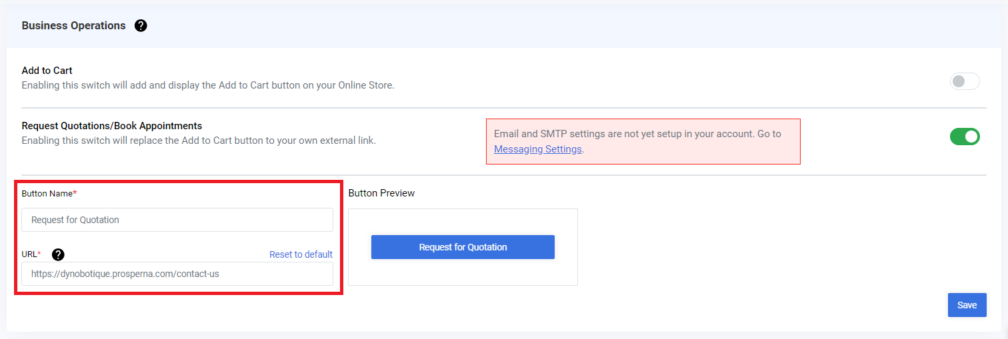Disable the Request Quotations/Book Appointments switch
The image size is (1008, 339).
point(965,137)
